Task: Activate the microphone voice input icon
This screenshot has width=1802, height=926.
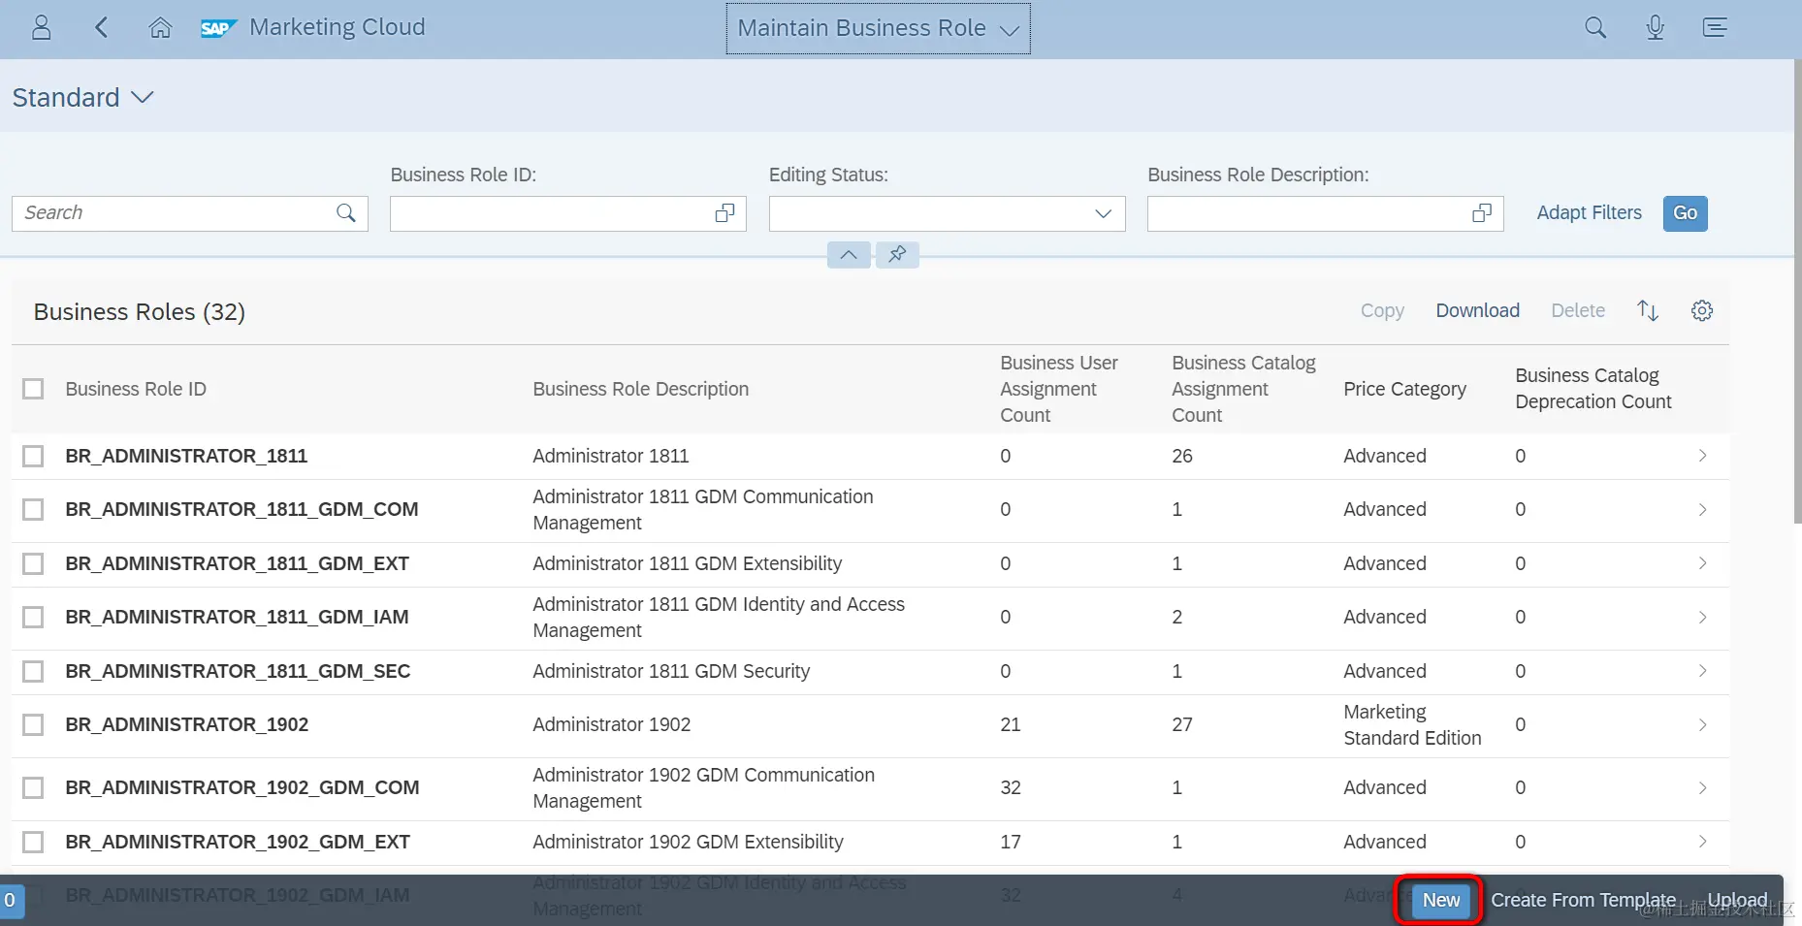Action: point(1656,27)
